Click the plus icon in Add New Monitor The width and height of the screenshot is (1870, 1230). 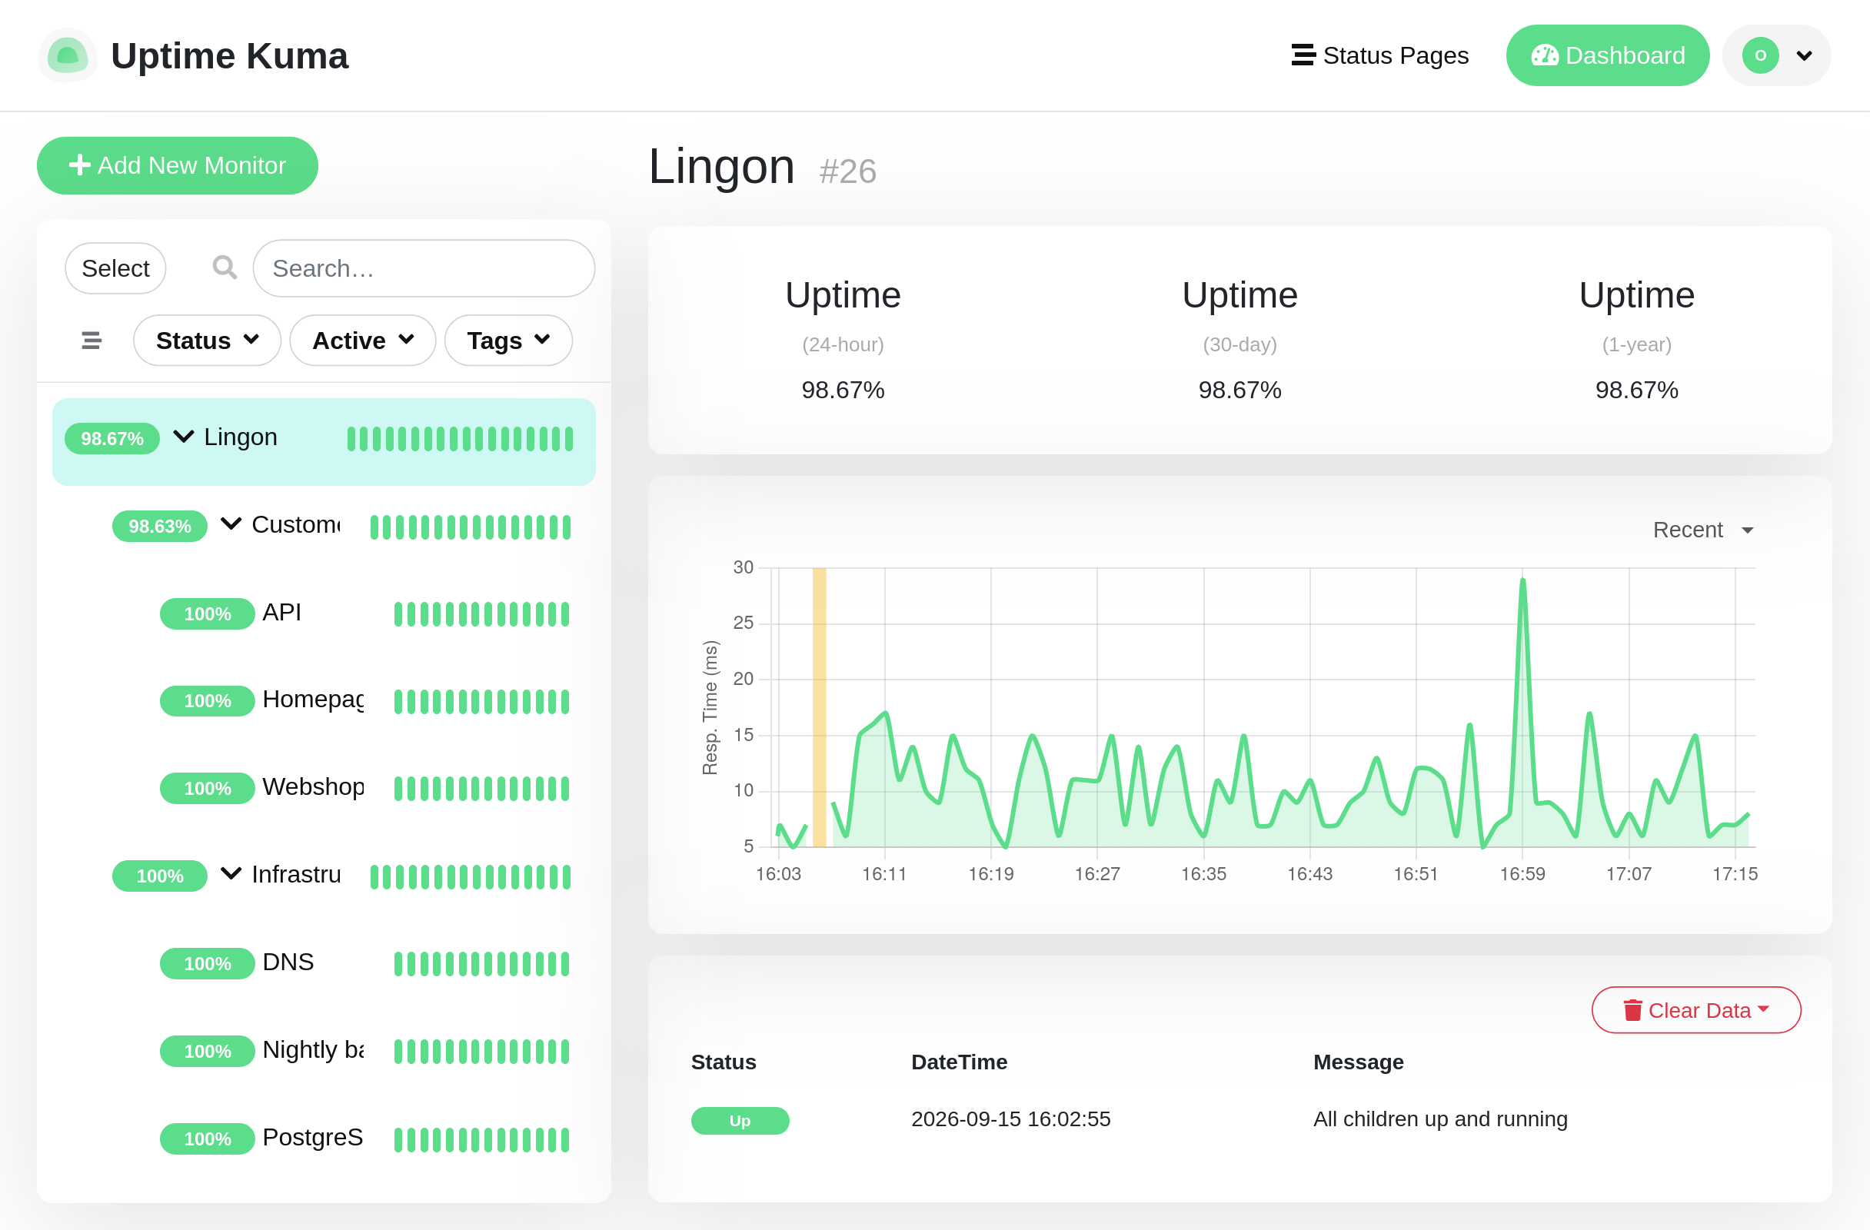79,165
